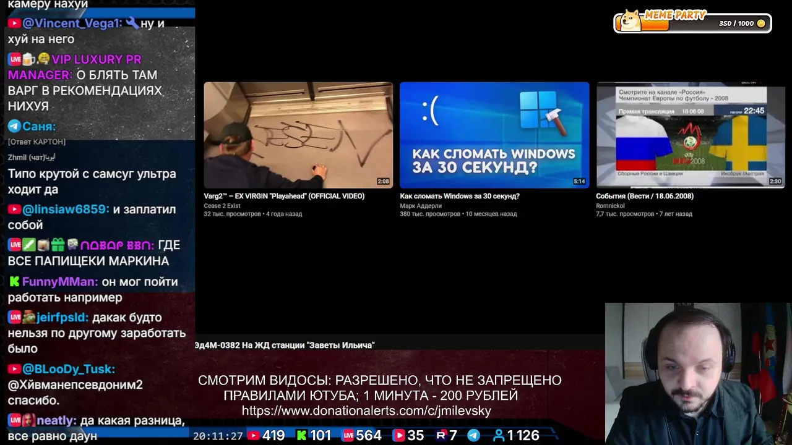Click the R platform icon beside count 7

[x=441, y=435]
